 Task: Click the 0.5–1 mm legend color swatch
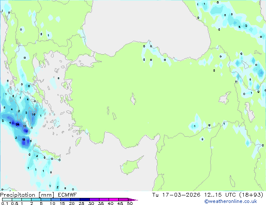pos(17,200)
